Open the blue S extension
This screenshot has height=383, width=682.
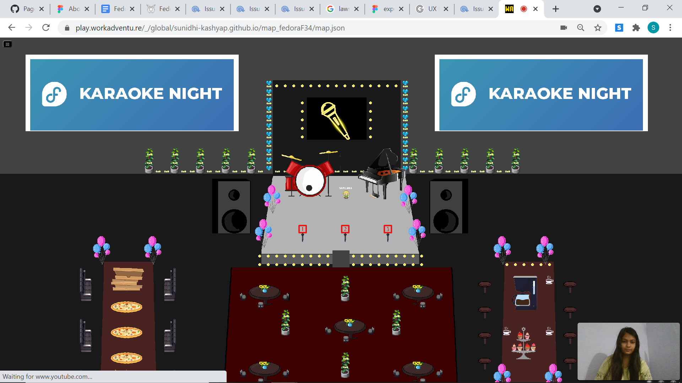click(x=619, y=28)
